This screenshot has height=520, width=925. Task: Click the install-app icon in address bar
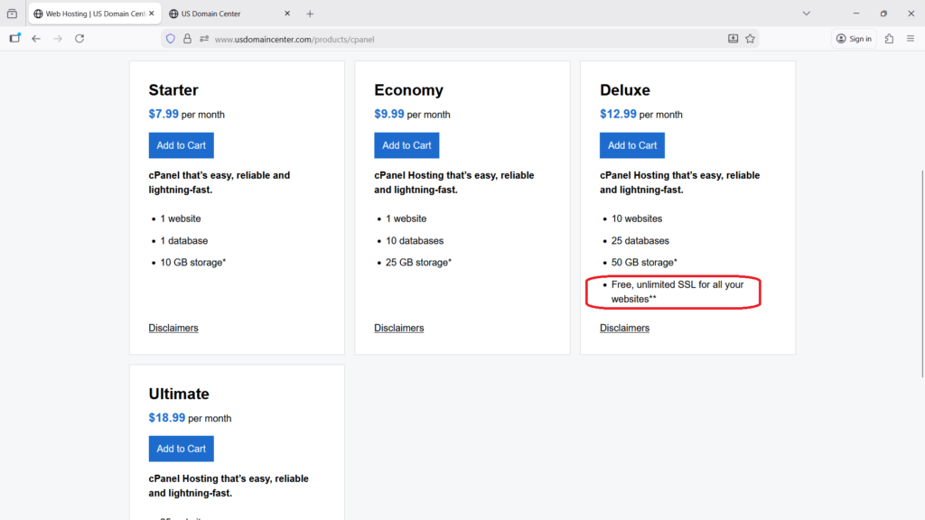pyautogui.click(x=733, y=39)
